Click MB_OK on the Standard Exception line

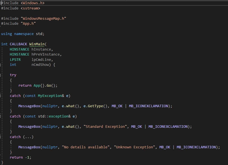click(136, 127)
